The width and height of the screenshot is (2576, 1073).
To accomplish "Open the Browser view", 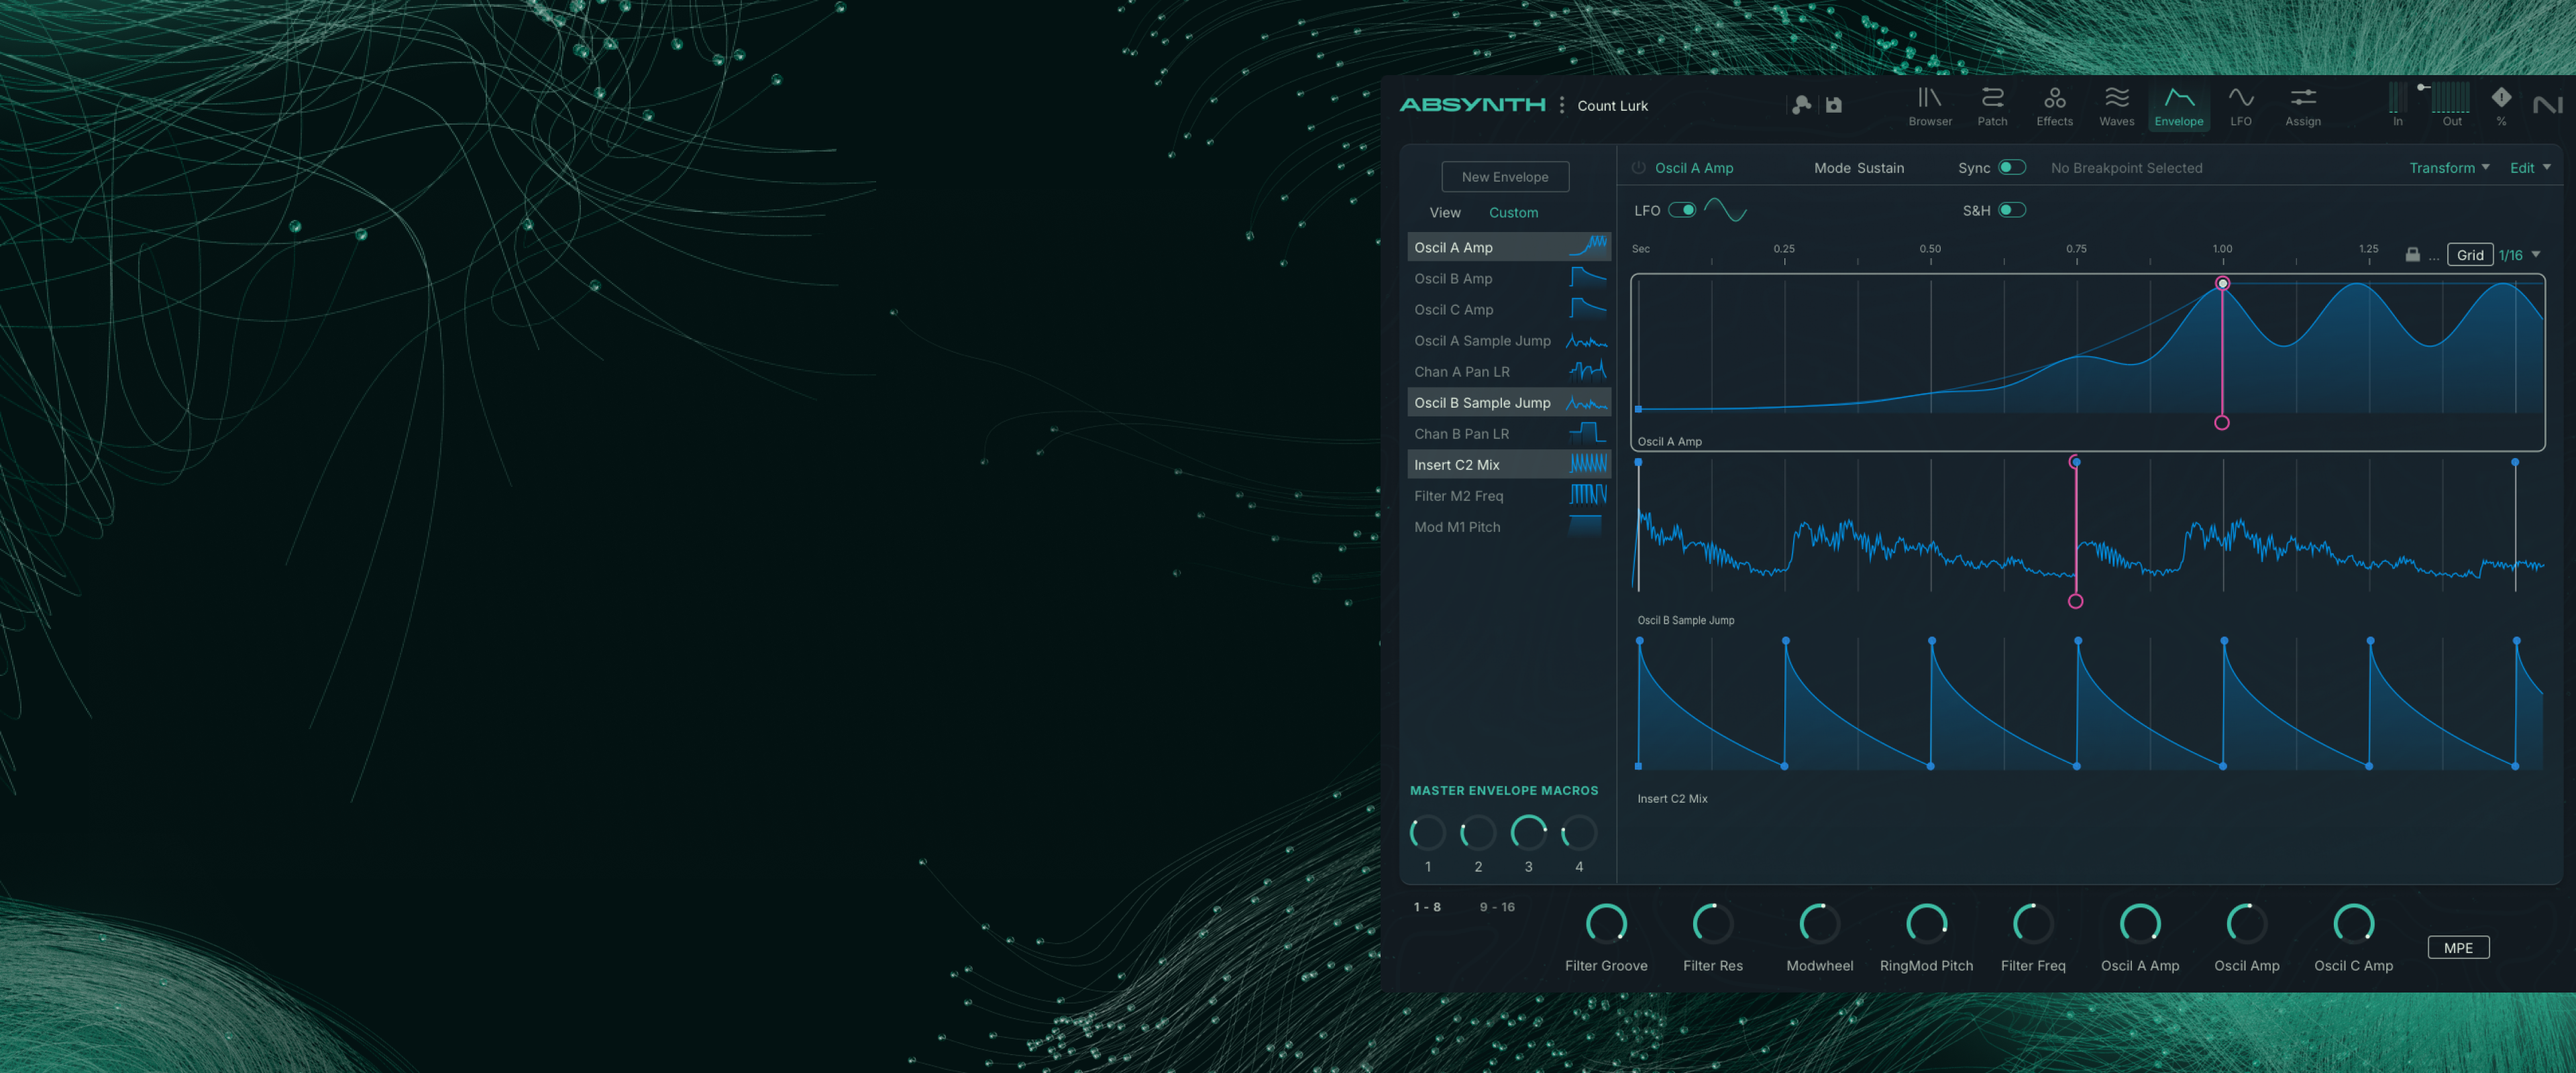I will coord(1929,105).
